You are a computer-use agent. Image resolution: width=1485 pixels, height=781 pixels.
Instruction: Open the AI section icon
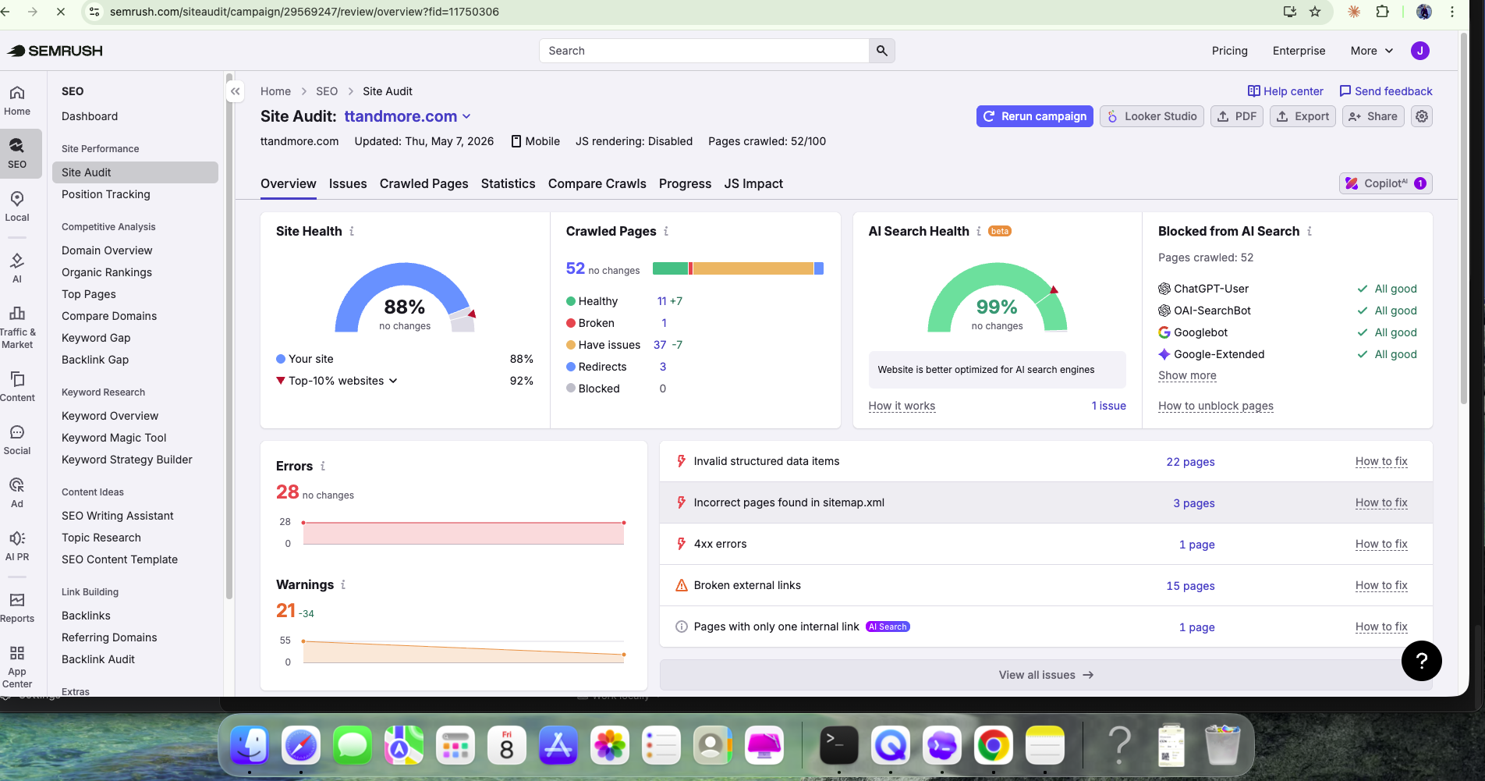click(x=17, y=268)
